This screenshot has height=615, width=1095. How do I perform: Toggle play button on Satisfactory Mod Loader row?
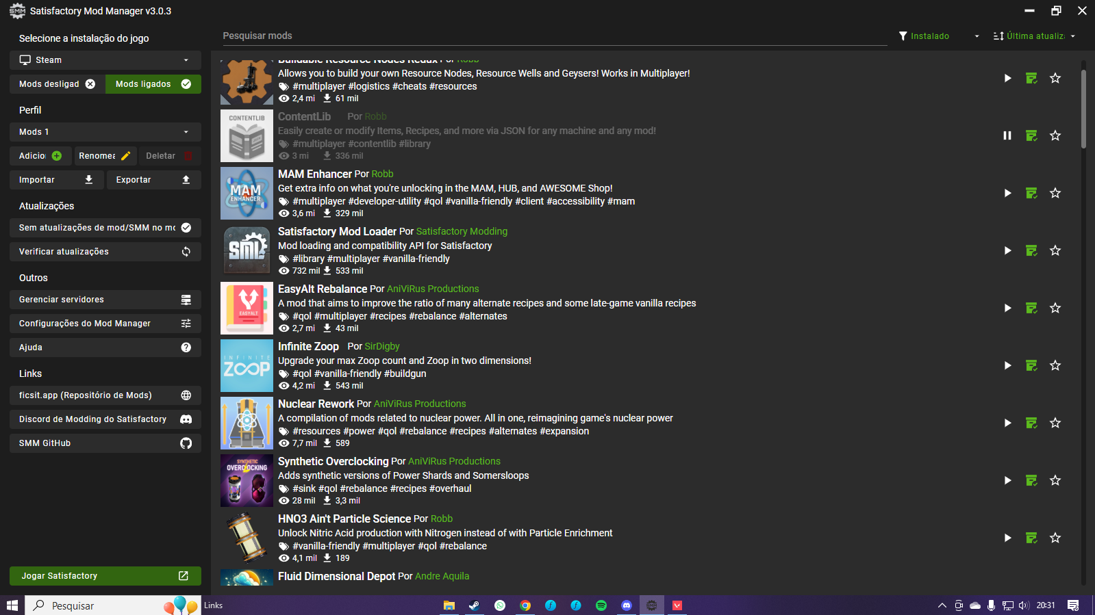pyautogui.click(x=1007, y=250)
